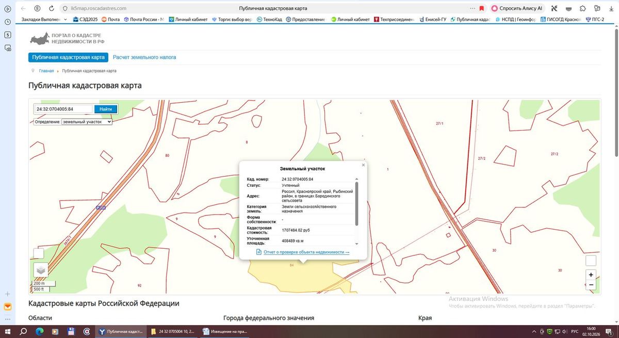Open the tab counter showing 5 in sidebar
The height and width of the screenshot is (338, 619).
8,35
